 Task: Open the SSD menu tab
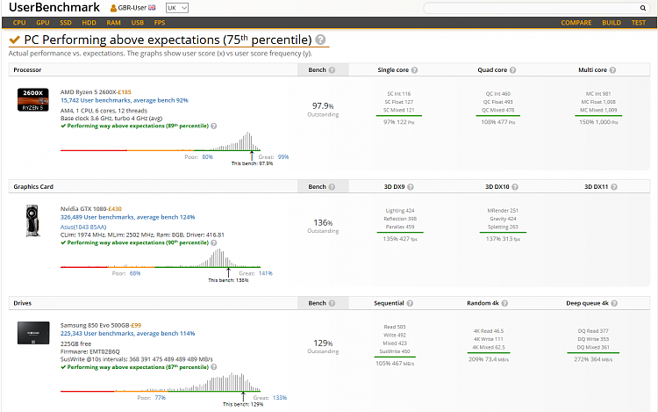coord(66,22)
